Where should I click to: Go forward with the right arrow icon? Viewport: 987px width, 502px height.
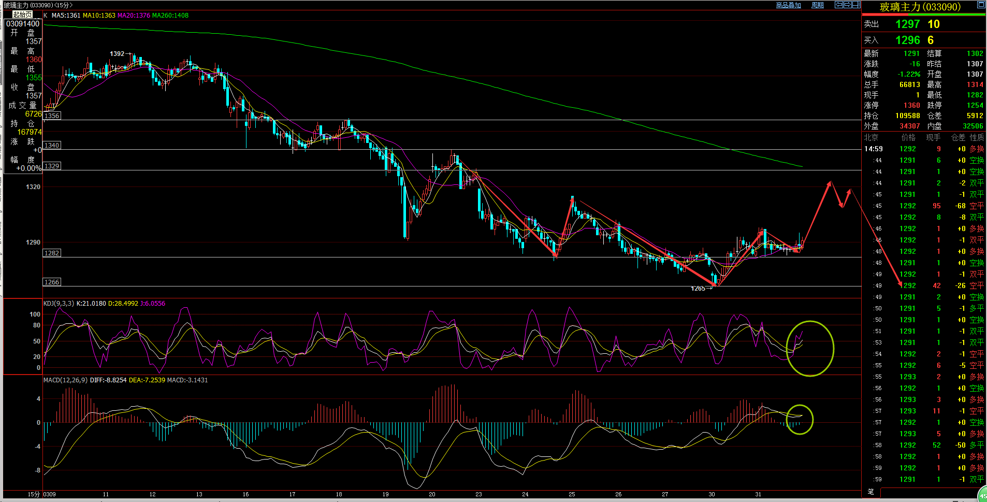click(848, 5)
